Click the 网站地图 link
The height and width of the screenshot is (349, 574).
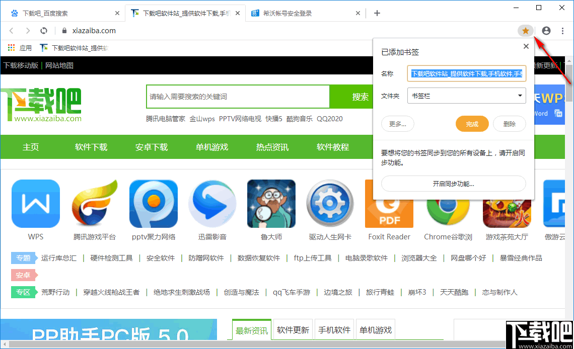point(59,65)
